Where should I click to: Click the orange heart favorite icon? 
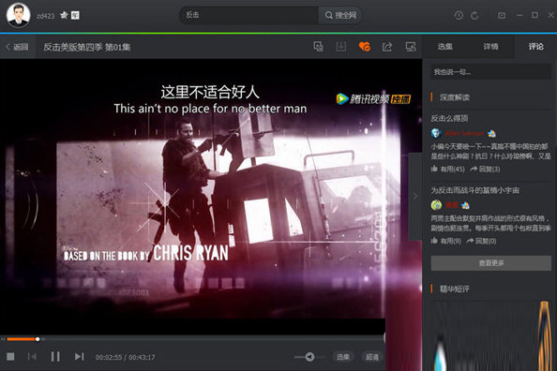click(365, 47)
